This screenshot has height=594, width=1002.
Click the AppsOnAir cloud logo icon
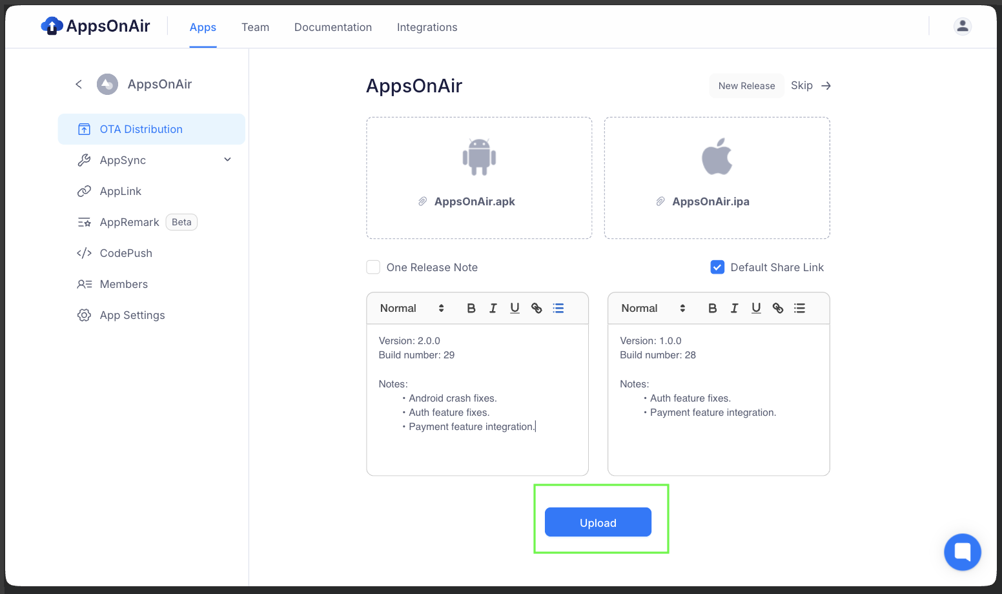pos(52,26)
